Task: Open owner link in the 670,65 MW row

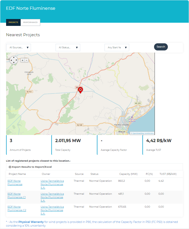Action: [52, 210]
